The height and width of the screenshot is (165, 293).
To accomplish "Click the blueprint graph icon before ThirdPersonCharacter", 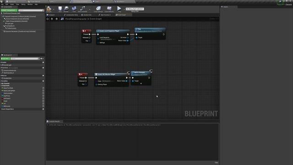I will click(x=62, y=19).
